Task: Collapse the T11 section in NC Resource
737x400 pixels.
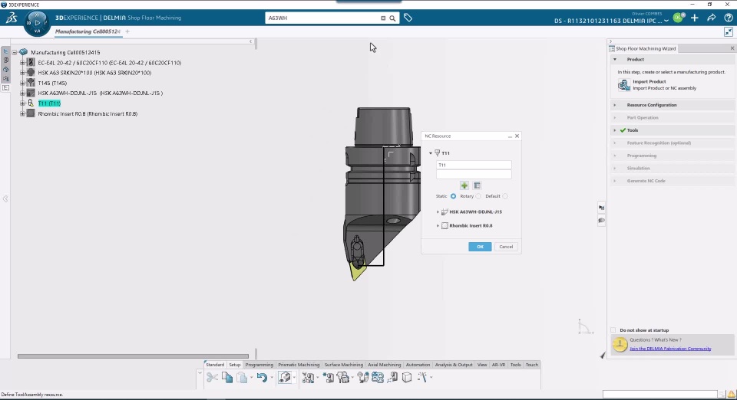Action: (431, 153)
